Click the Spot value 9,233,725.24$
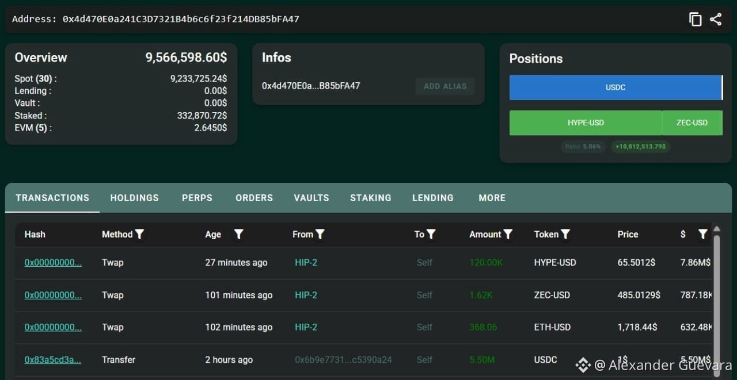This screenshot has width=737, height=380. 199,79
